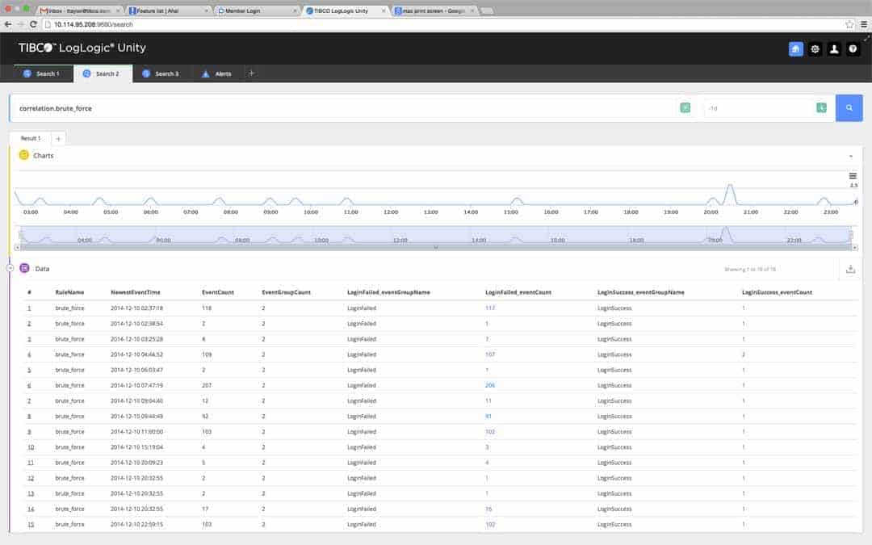Switch to the Search 1 tab
Viewport: 872px width, 545px height.
click(44, 73)
